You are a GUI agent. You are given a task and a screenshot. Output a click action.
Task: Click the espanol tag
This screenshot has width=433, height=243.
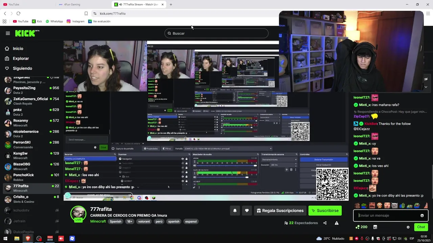point(191,221)
